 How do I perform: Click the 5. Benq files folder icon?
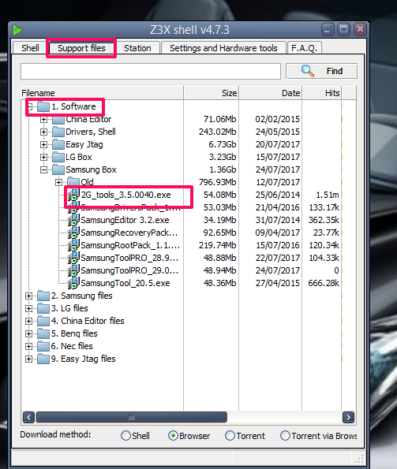(x=43, y=333)
